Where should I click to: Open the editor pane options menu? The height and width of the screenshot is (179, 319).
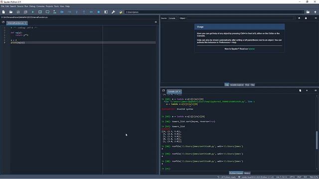click(x=156, y=22)
